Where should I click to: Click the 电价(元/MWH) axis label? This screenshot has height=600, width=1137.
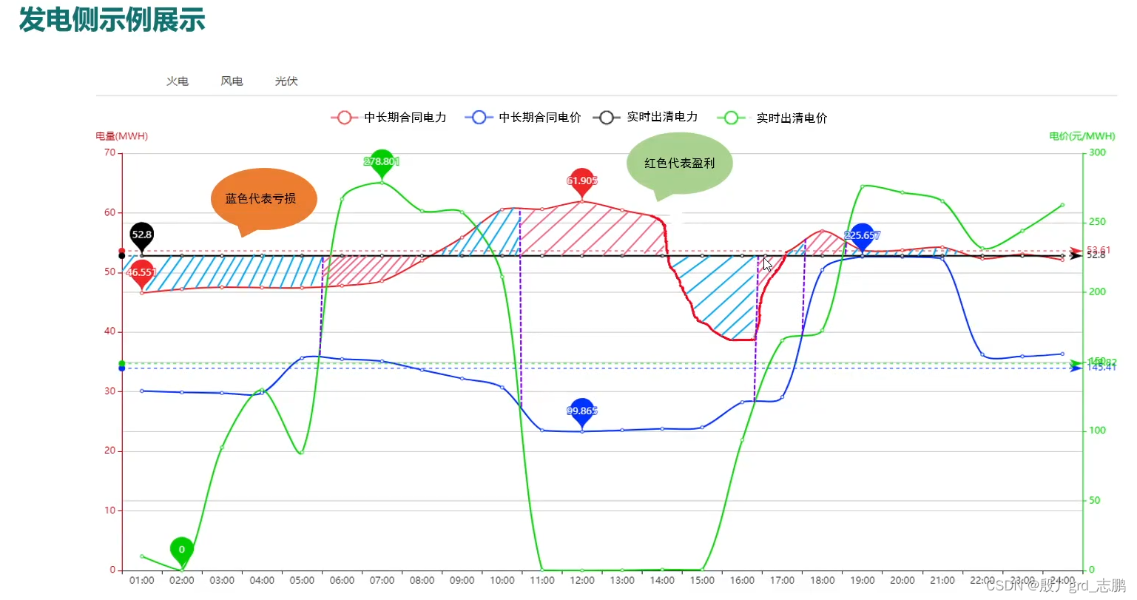(x=1082, y=136)
